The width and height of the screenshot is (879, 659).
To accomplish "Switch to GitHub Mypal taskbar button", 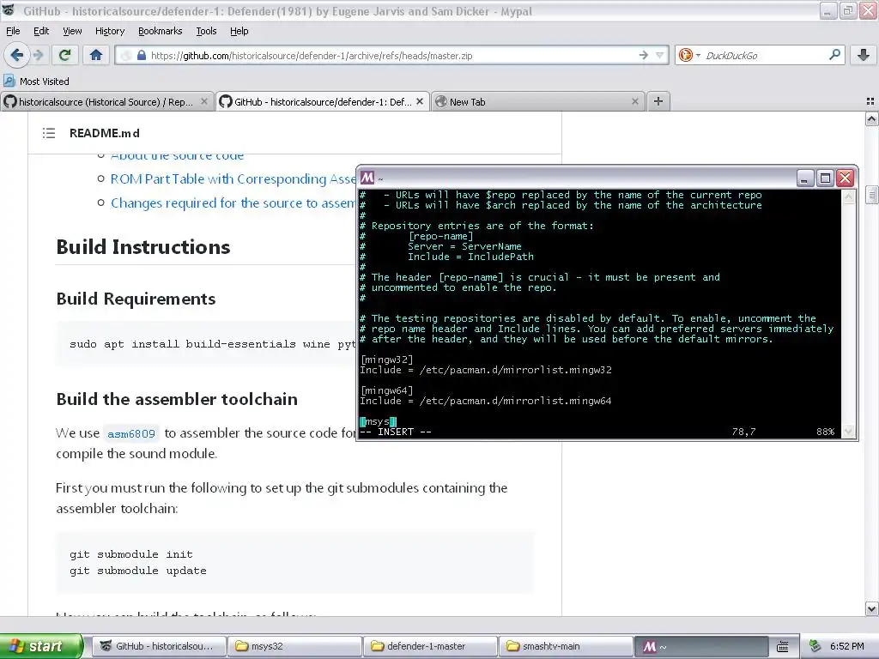I will [x=159, y=646].
